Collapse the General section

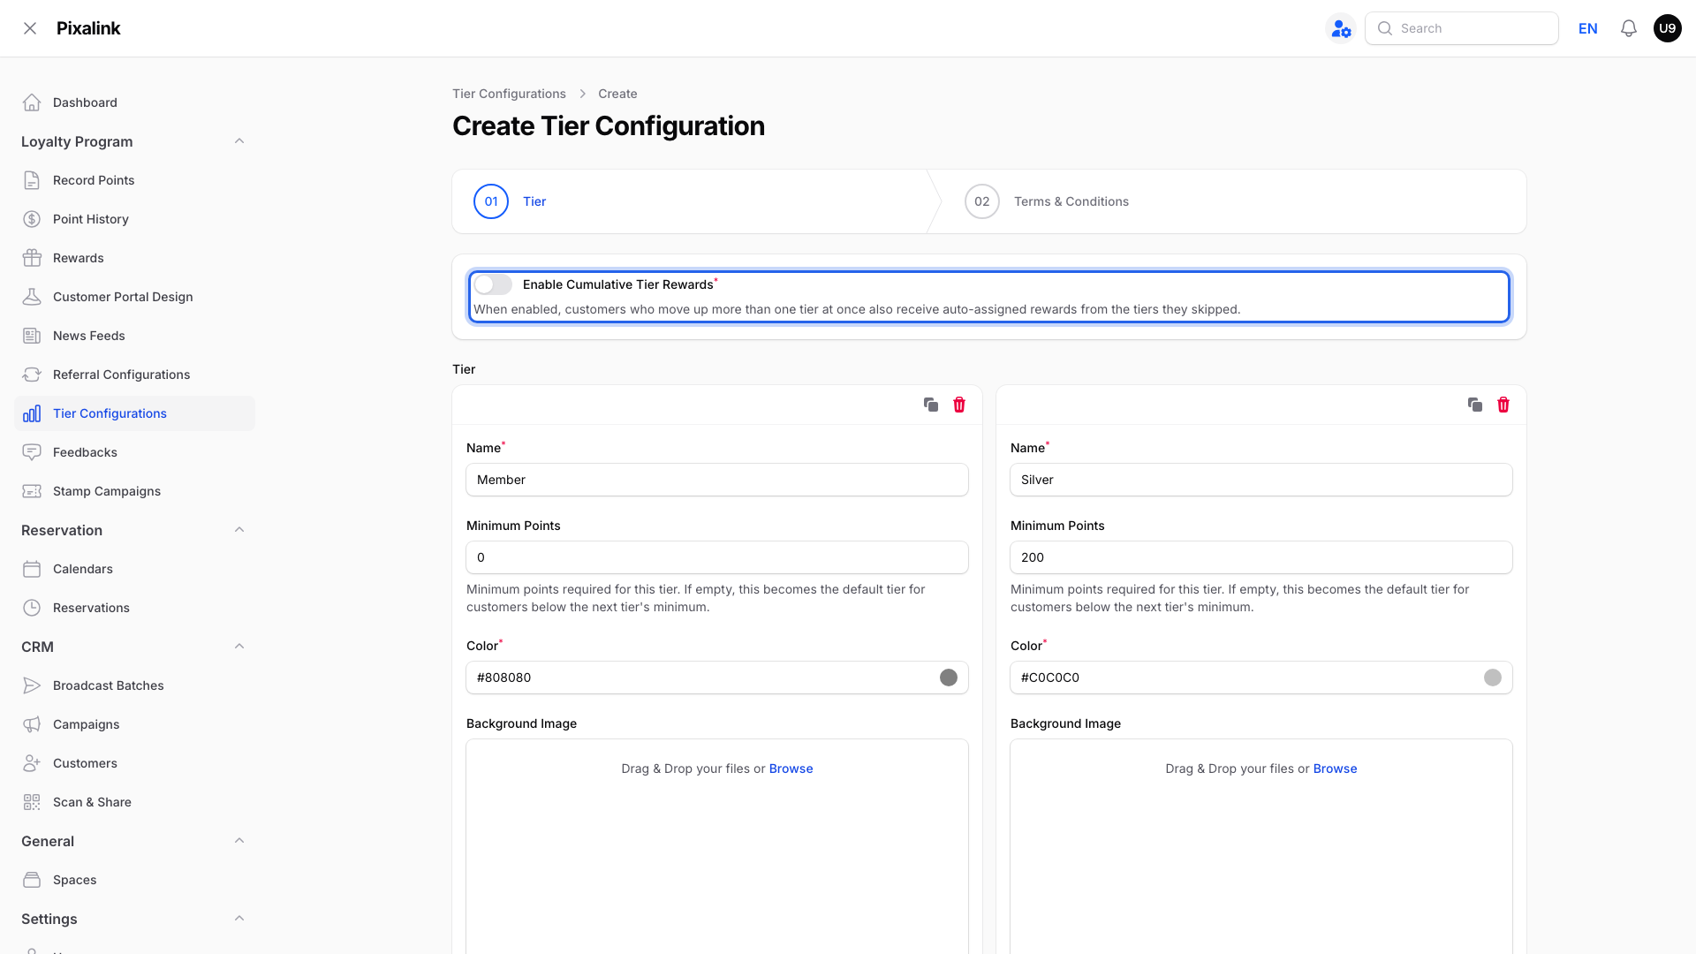[x=239, y=841]
